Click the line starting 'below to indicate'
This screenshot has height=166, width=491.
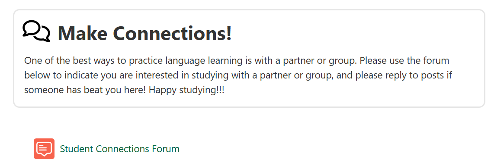coord(238,75)
